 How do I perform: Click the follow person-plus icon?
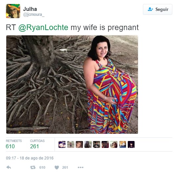coord(150,9)
